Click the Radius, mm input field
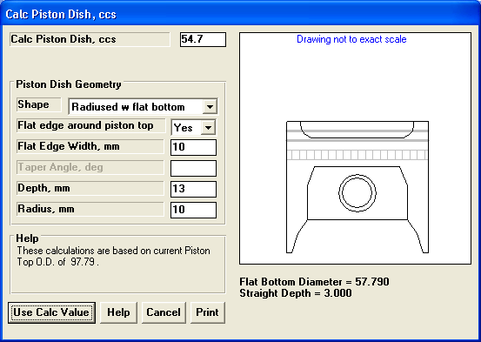This screenshot has height=342, width=481. 193,210
